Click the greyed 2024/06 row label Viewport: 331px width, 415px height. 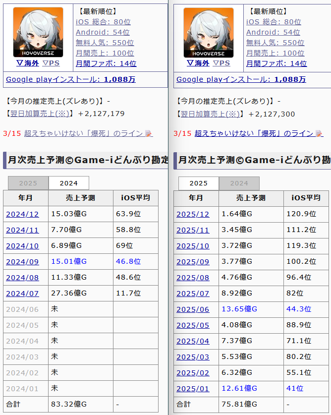point(22,309)
